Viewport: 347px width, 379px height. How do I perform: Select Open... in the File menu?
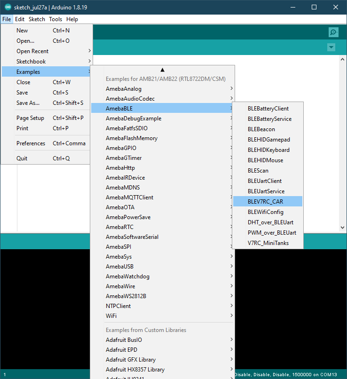(46, 41)
